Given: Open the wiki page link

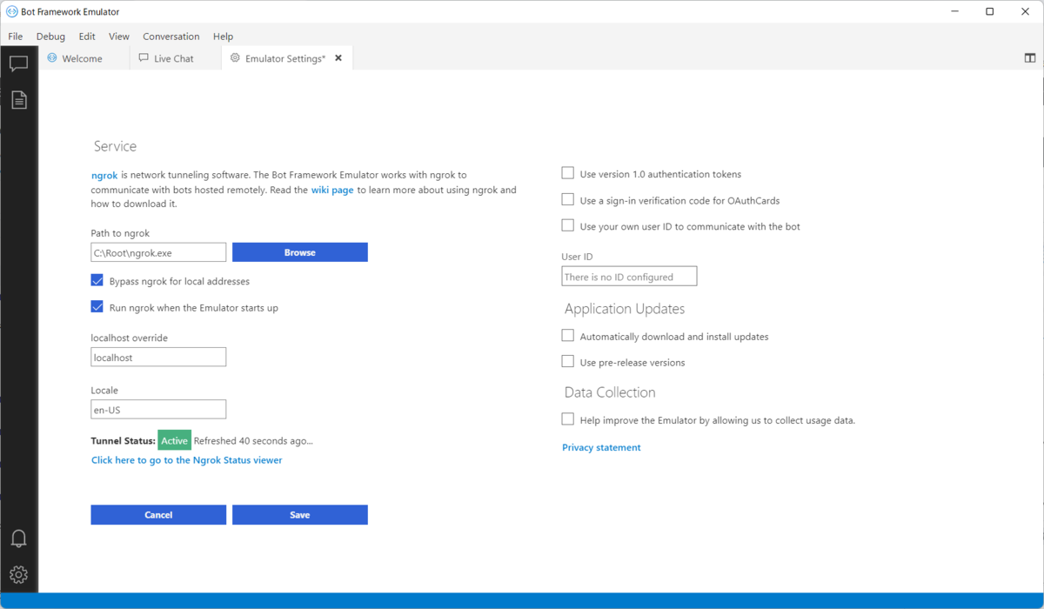Looking at the screenshot, I should click(x=332, y=190).
